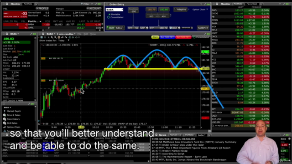Image resolution: width=292 pixels, height=164 pixels.
Task: Select MID price on the price wand
Action: (157, 16)
